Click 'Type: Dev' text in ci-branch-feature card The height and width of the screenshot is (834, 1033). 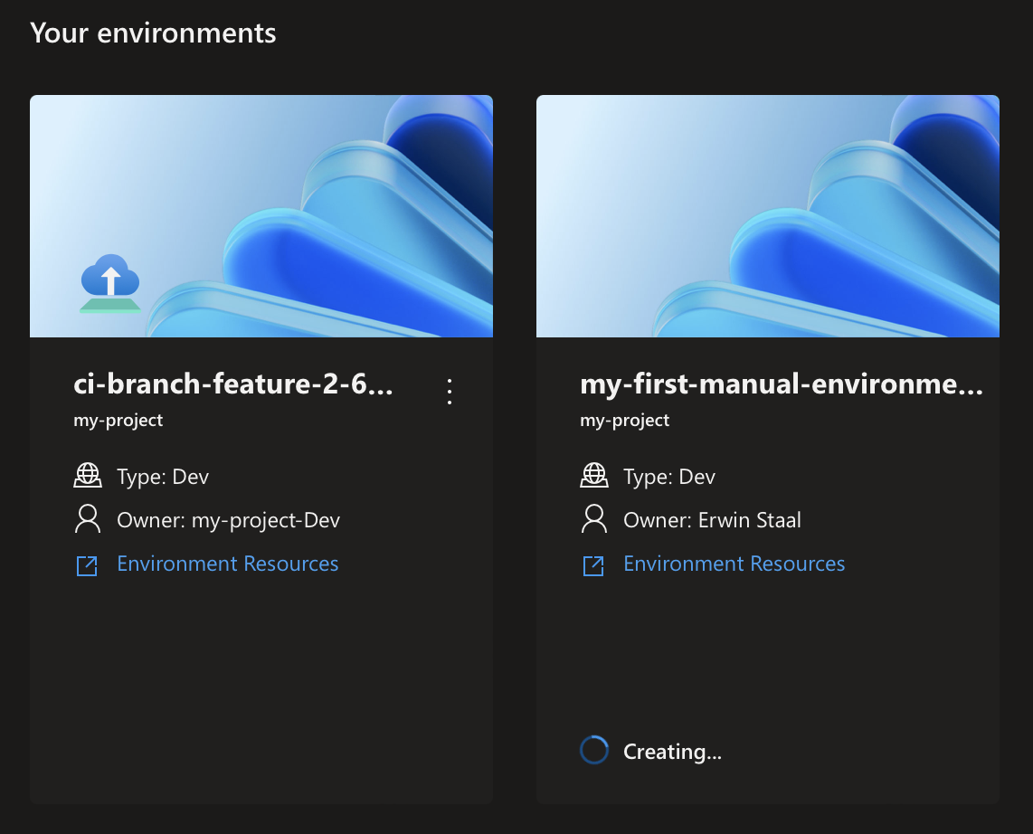click(163, 477)
